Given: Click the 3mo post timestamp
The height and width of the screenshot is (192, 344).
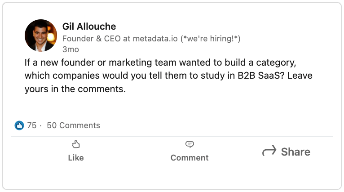Looking at the screenshot, I should (x=71, y=49).
